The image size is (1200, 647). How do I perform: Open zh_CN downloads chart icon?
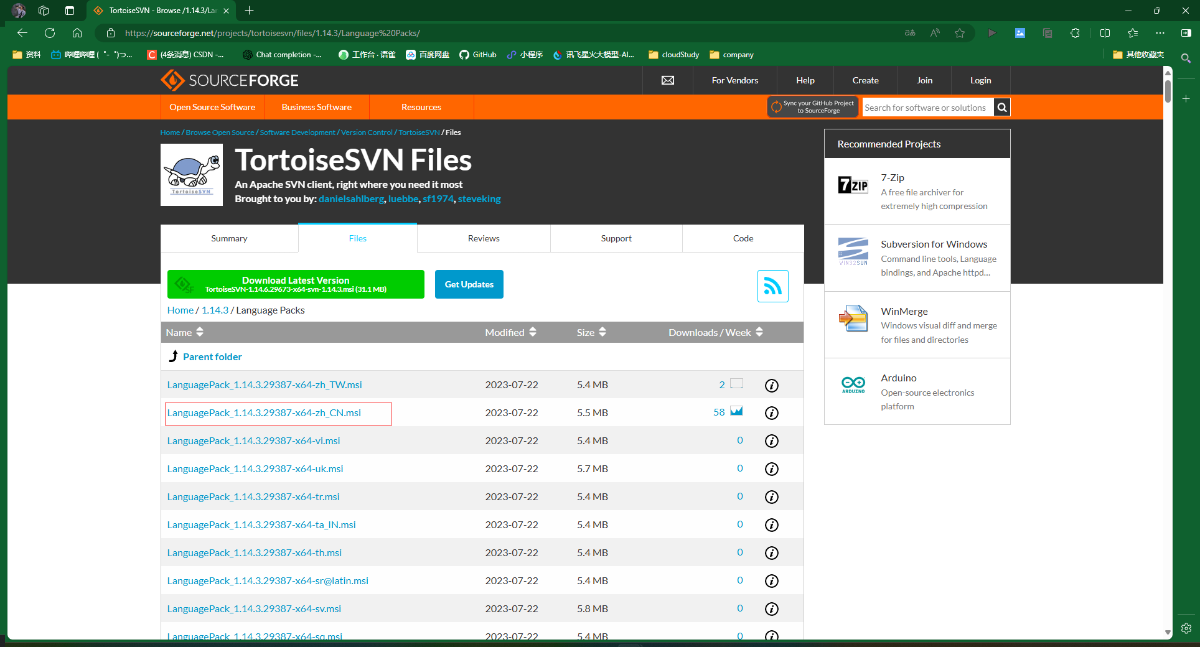[736, 411]
